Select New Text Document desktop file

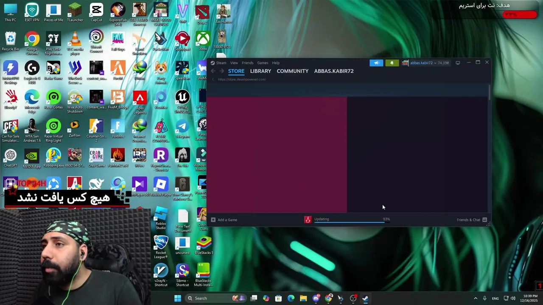(x=182, y=221)
